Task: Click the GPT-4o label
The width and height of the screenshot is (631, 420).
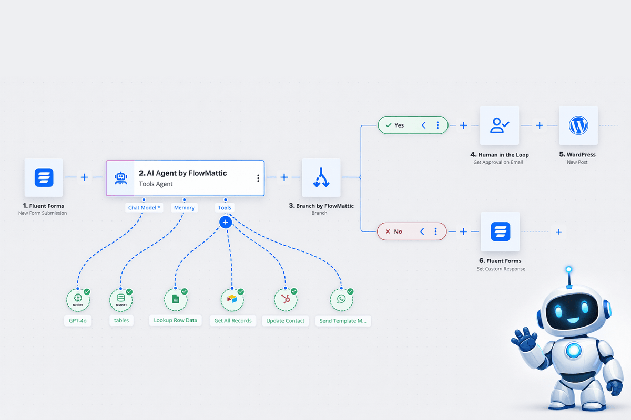Action: pyautogui.click(x=78, y=320)
